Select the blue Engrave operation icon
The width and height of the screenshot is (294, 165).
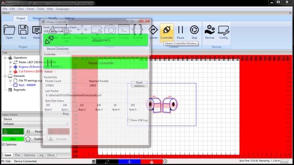point(15,67)
